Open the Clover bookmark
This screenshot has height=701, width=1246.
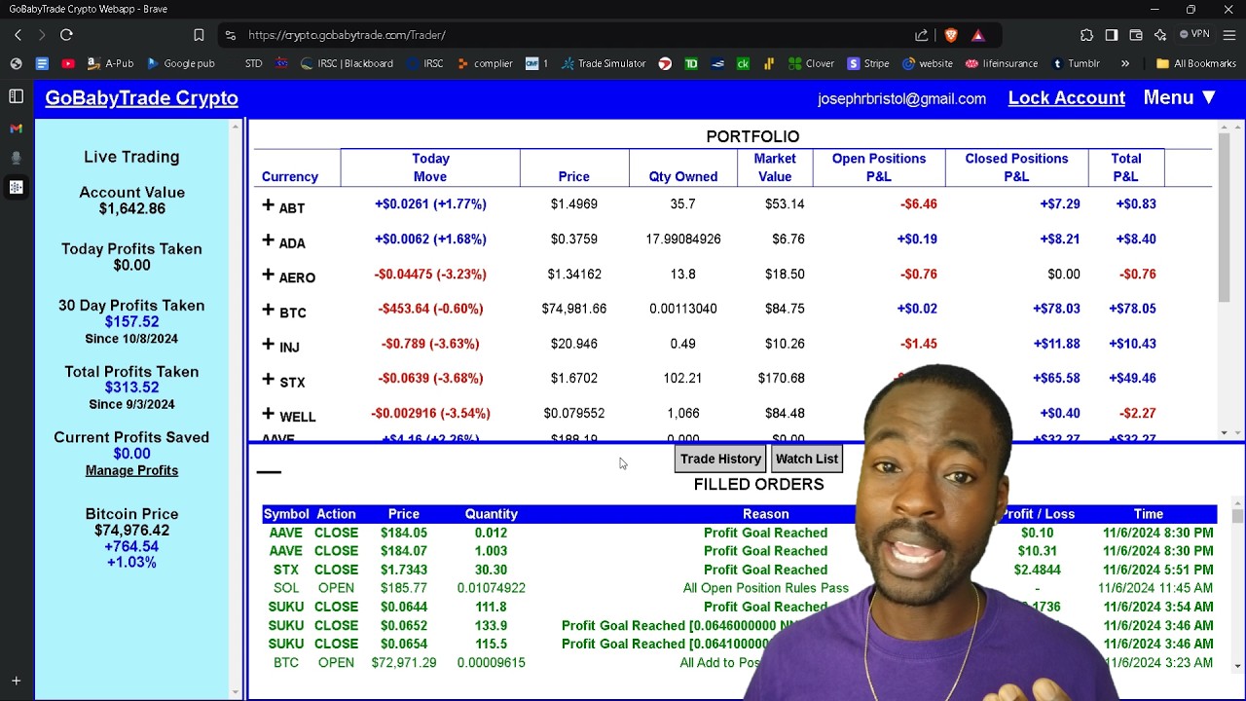point(811,63)
